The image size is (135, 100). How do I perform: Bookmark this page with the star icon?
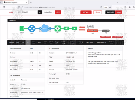(110, 7)
